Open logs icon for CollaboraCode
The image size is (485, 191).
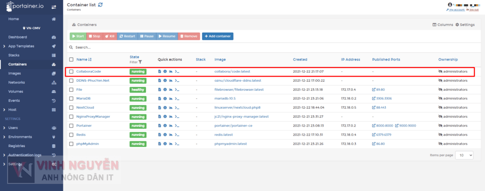point(160,71)
